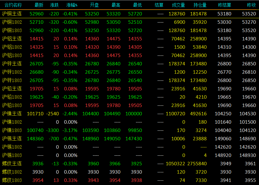Sort by 最新 column header
The width and height of the screenshot is (259, 185).
(39, 5)
